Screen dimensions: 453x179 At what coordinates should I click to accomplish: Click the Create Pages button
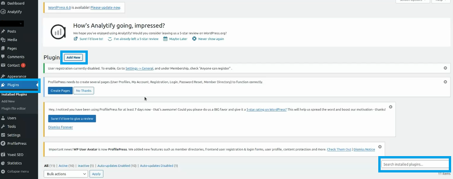pyautogui.click(x=60, y=91)
